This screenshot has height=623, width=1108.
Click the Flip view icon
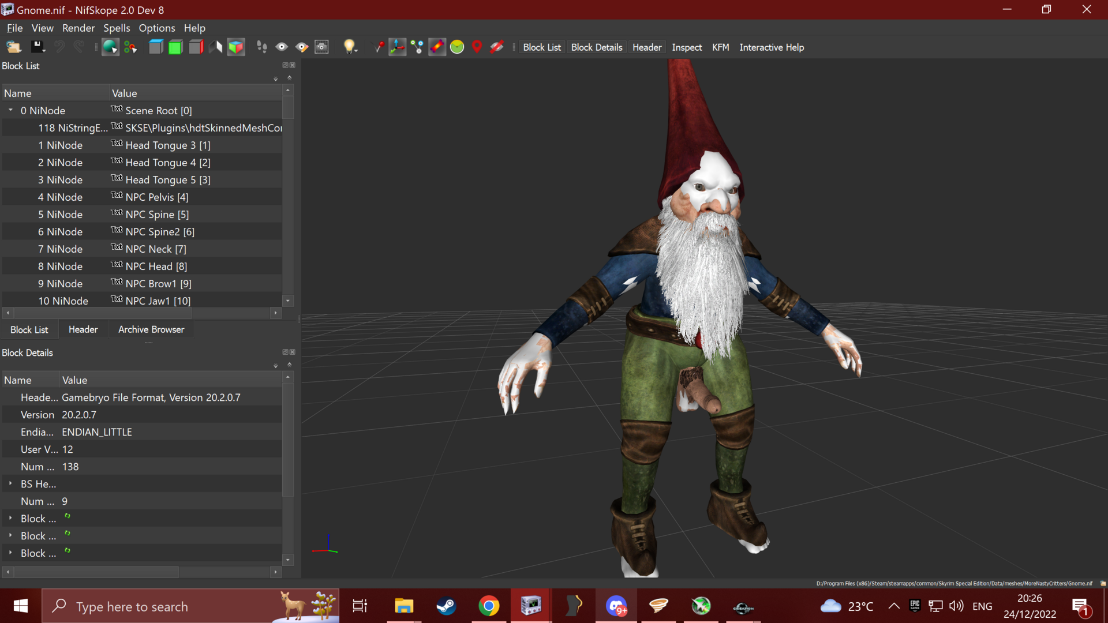216,47
